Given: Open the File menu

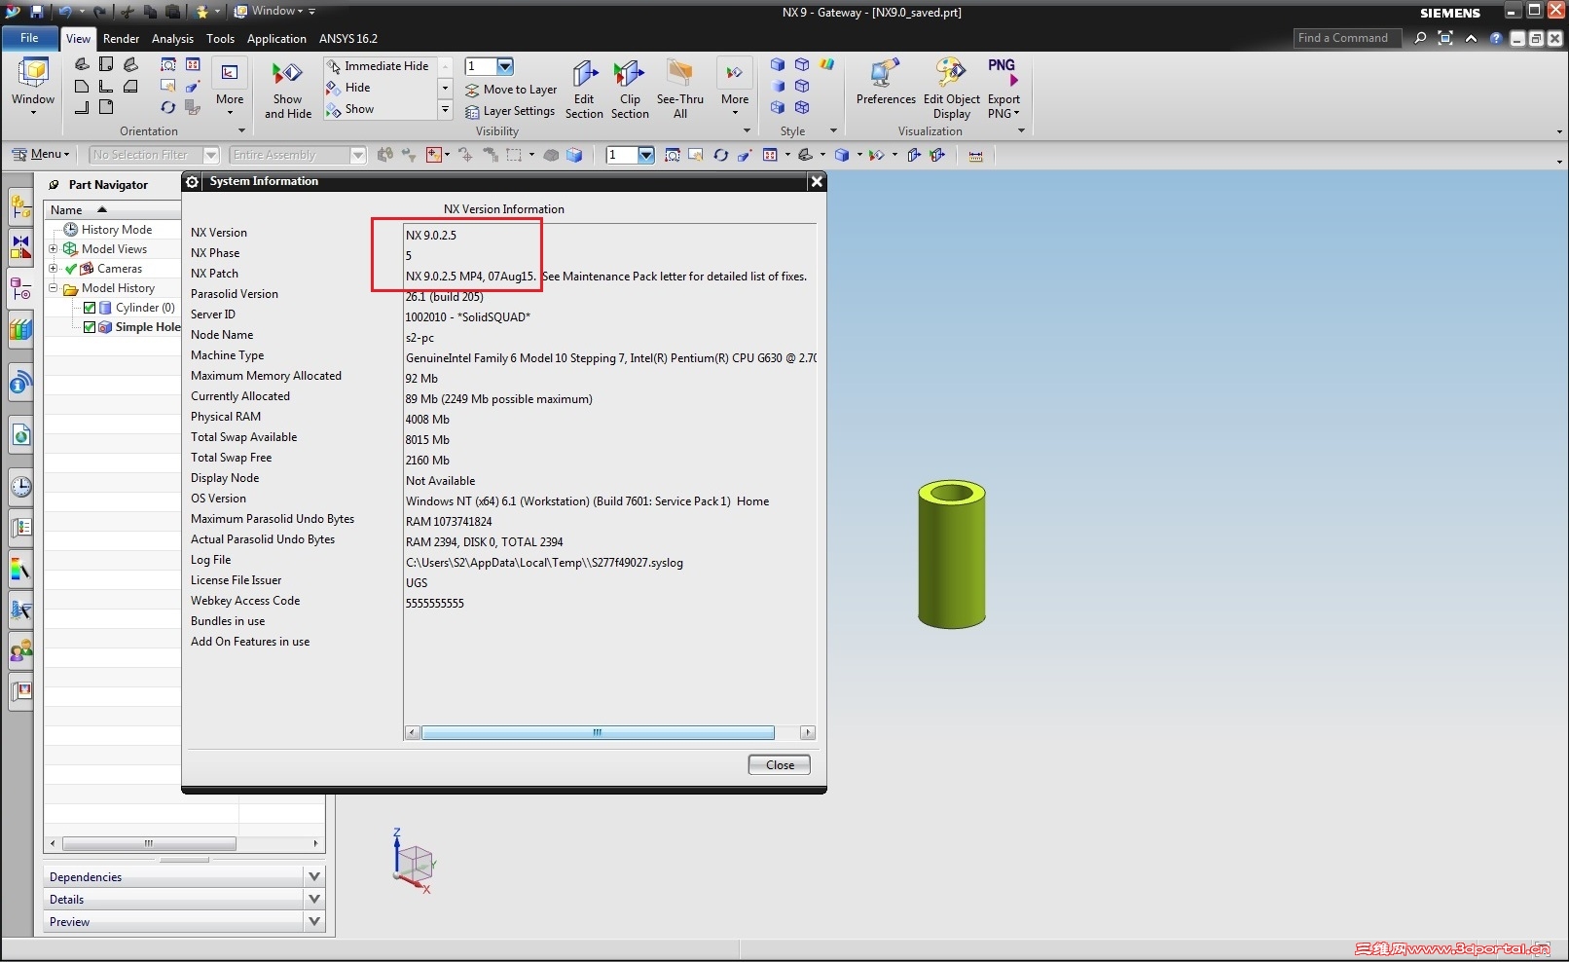Looking at the screenshot, I should tap(30, 38).
